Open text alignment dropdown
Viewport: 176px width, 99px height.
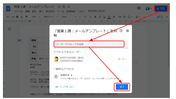(x=138, y=17)
